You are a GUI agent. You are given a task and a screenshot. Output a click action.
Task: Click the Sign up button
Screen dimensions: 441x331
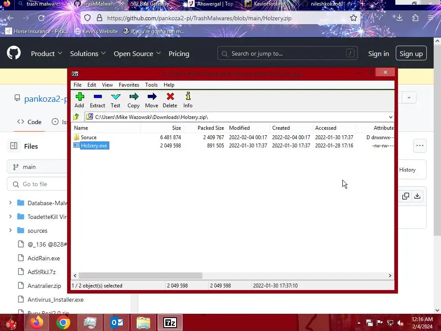tap(411, 53)
